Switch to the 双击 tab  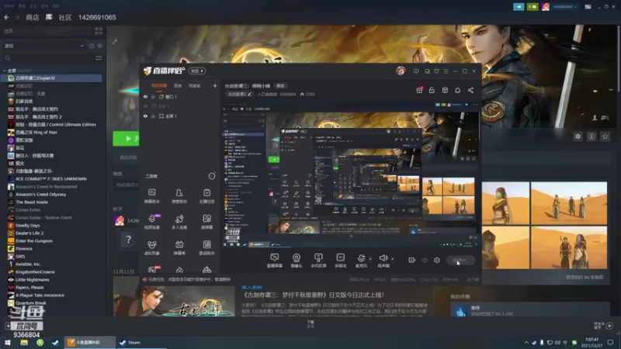[178, 86]
